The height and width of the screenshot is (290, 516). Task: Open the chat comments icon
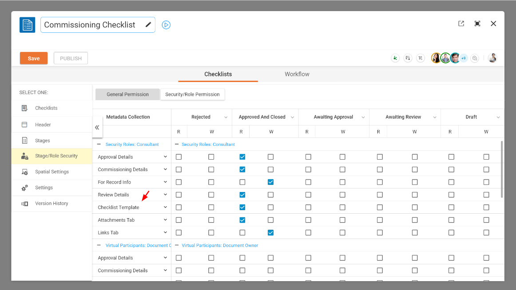pos(475,58)
